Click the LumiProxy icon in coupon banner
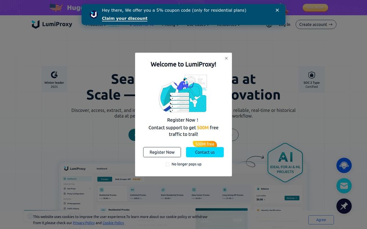The width and height of the screenshot is (367, 229). pos(94,14)
